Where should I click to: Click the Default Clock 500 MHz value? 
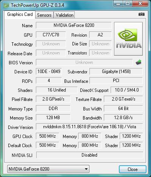(x=48, y=145)
